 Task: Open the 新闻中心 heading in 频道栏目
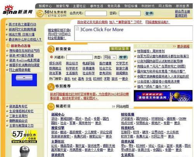[x=58, y=114]
